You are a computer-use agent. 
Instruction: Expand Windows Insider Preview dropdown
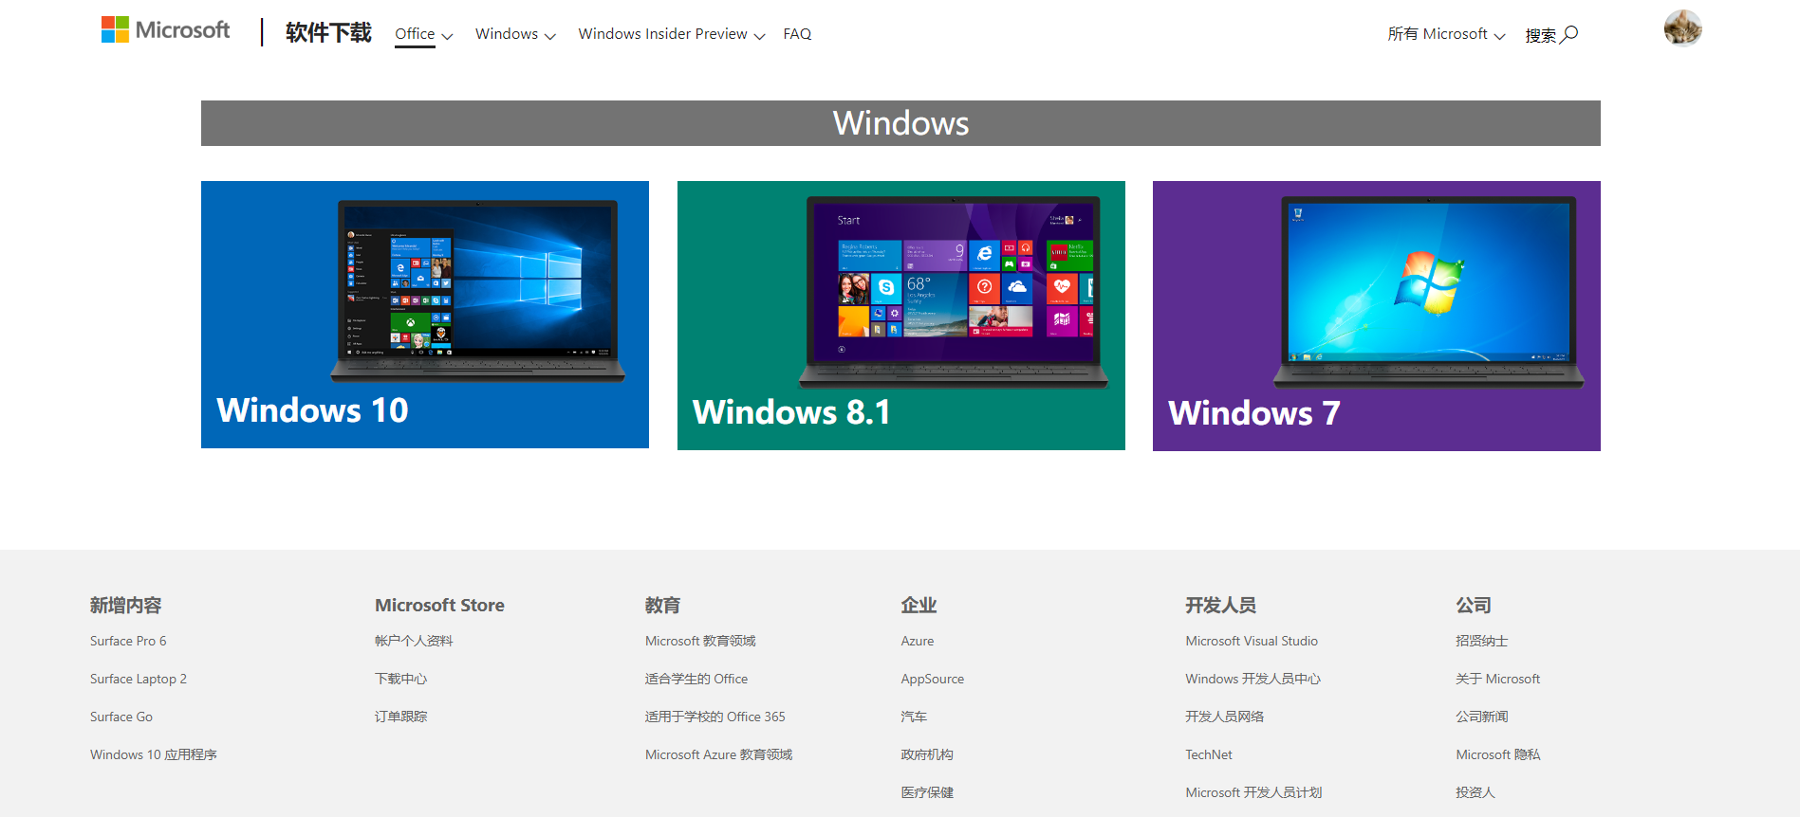click(672, 34)
